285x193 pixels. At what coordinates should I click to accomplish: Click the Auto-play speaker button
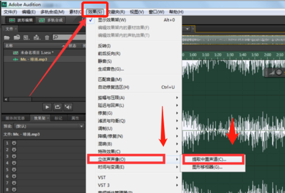coord(68,107)
